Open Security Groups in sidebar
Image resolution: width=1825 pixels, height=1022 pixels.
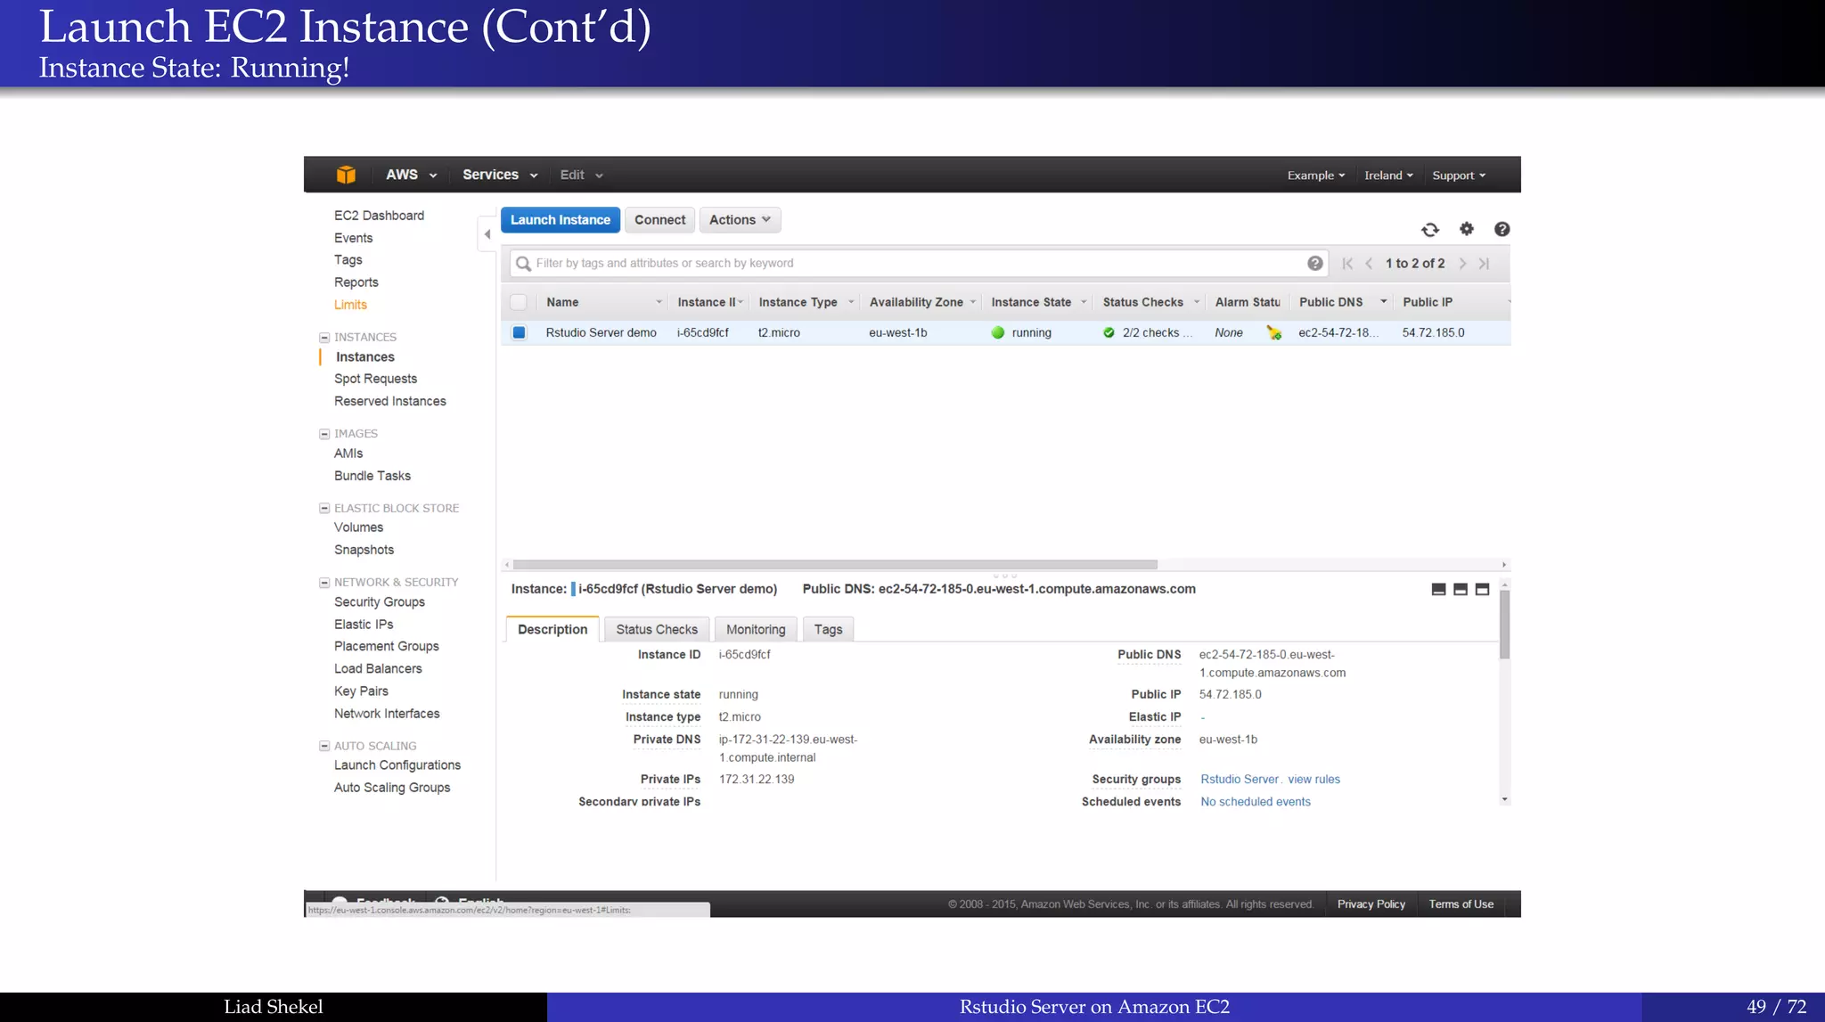click(380, 602)
